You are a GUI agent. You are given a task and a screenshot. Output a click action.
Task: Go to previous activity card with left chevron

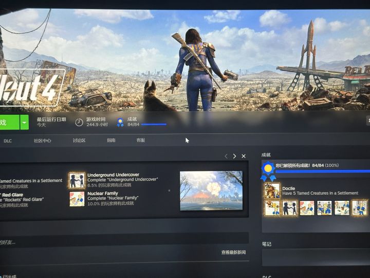(226, 156)
